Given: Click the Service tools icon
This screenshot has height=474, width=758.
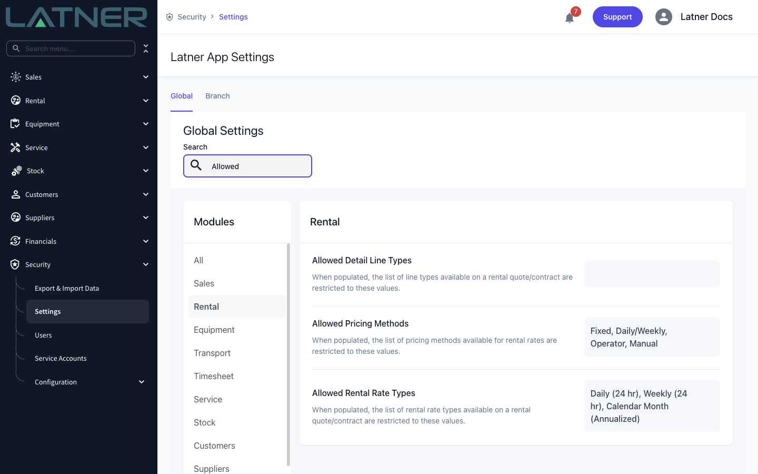Looking at the screenshot, I should 15,147.
